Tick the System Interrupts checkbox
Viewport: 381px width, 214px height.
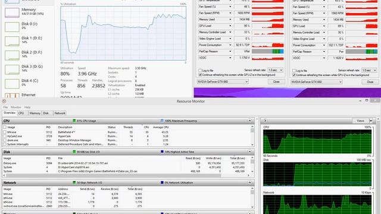coord(5,144)
